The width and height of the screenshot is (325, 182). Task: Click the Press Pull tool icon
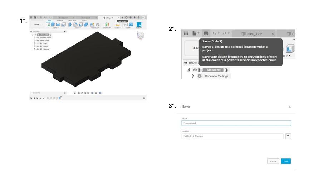(x=70, y=25)
